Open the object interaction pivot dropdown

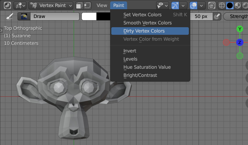pyautogui.click(x=20, y=6)
